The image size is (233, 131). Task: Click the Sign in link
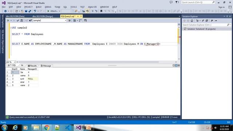(221, 7)
